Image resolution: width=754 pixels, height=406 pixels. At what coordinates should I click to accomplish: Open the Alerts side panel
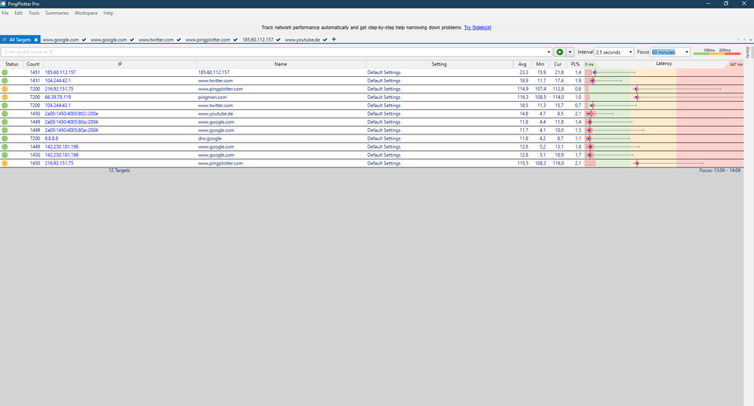coord(748,52)
